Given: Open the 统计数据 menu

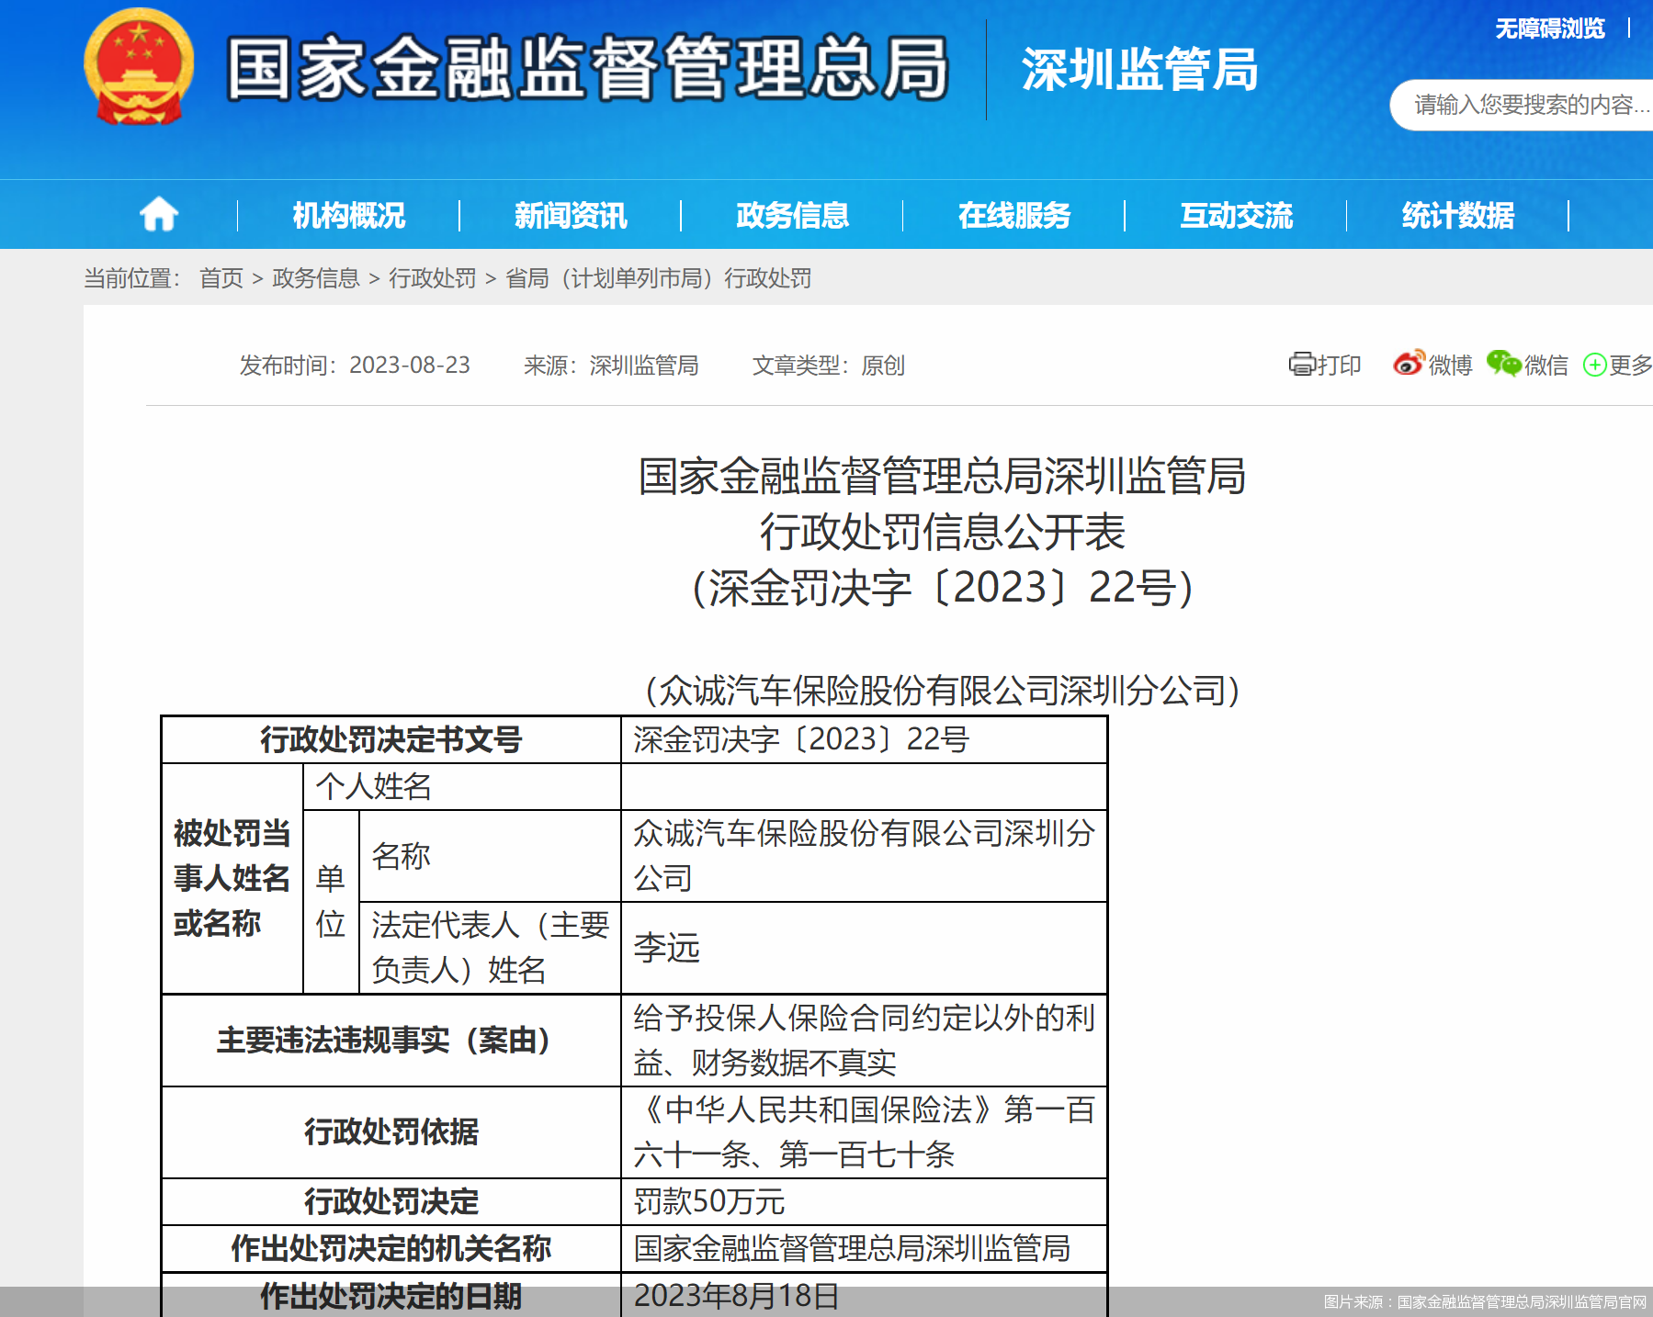Looking at the screenshot, I should pyautogui.click(x=1457, y=215).
